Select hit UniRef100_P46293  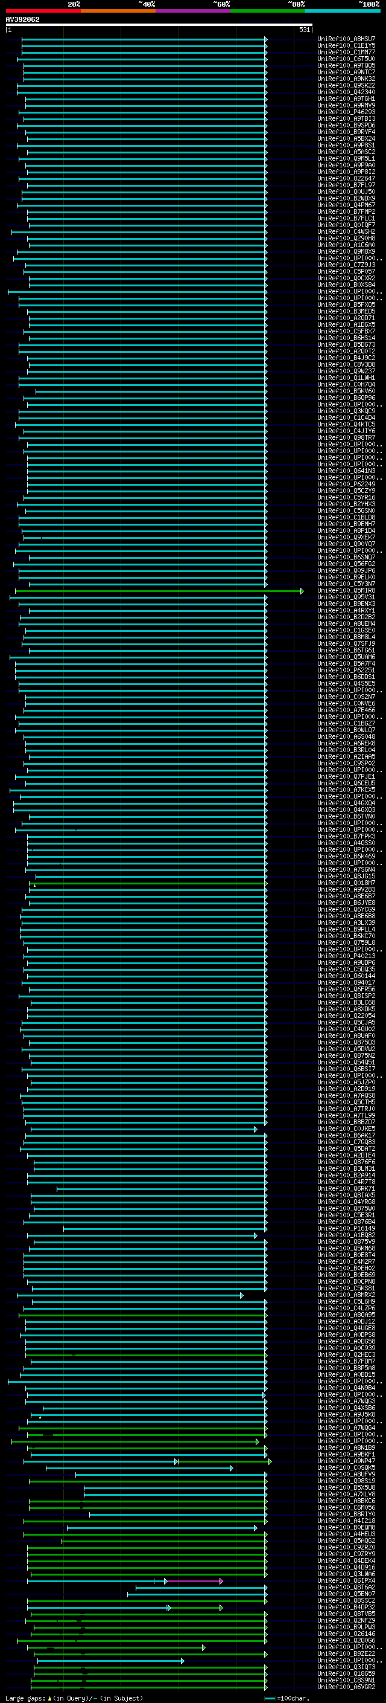pyautogui.click(x=346, y=112)
